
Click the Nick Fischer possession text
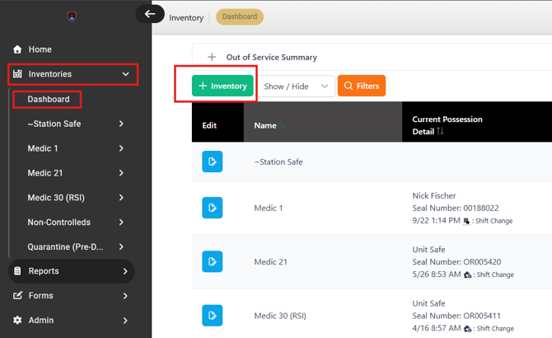pos(434,195)
